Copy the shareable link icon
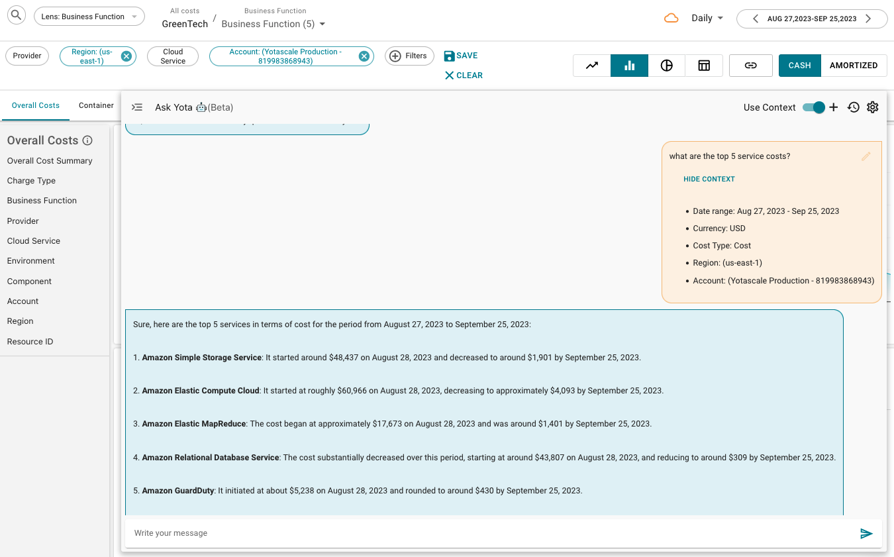 [750, 66]
